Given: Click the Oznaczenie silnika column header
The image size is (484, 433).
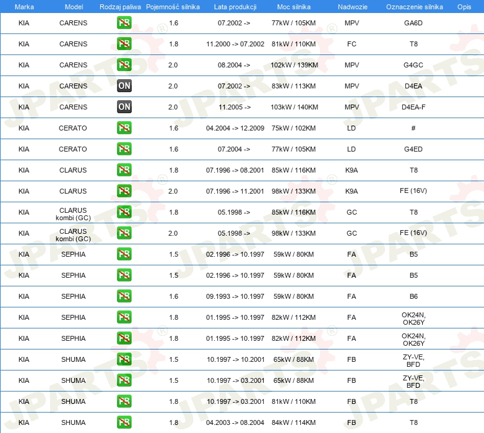Looking at the screenshot, I should (413, 6).
